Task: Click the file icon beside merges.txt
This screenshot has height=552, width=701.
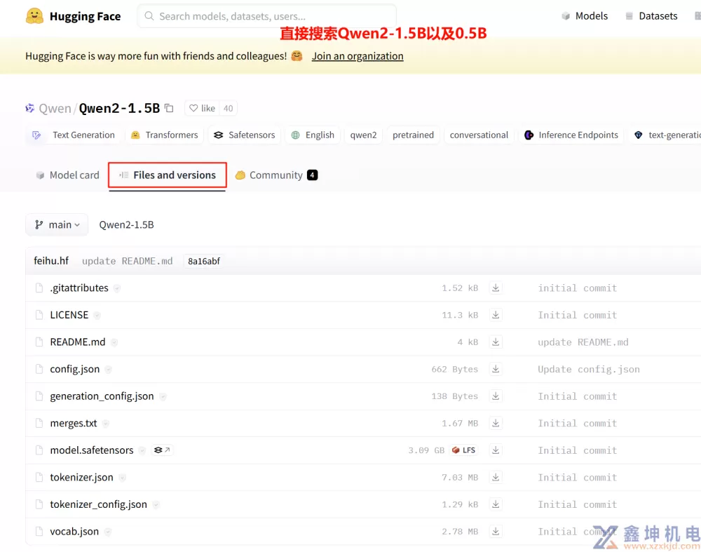Action: point(39,423)
